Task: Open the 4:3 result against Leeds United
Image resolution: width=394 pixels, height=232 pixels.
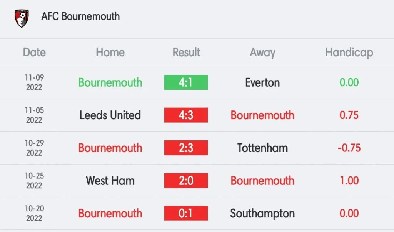Action: point(186,115)
